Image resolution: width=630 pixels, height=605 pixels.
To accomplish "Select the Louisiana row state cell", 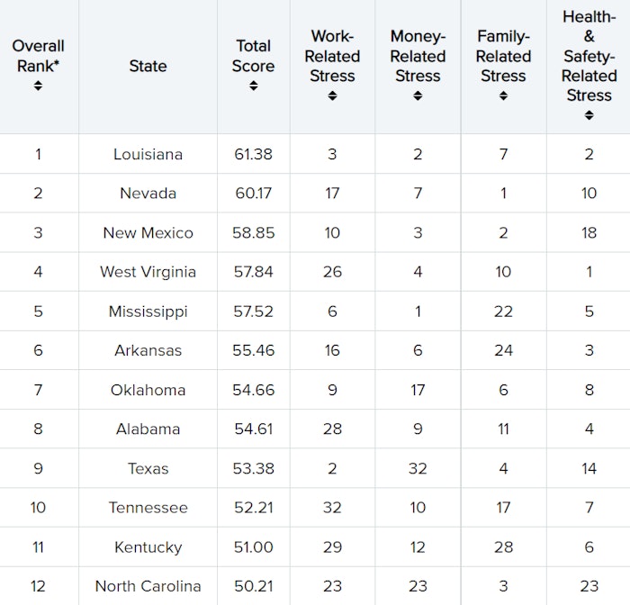I will point(148,154).
